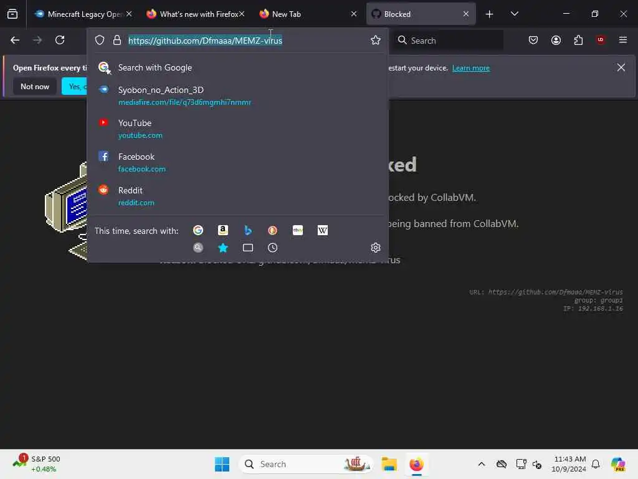Switch to New Tab tab

pos(307,14)
